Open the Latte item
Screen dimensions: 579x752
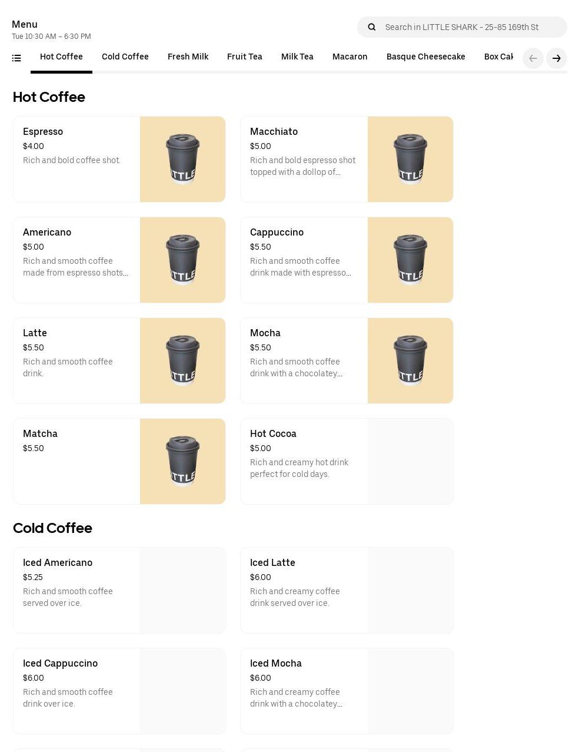click(119, 361)
